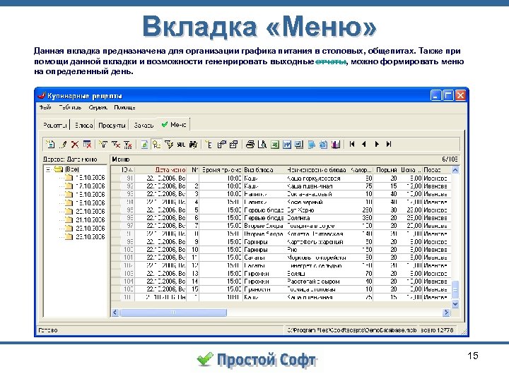Click the Время приема column header
Image resolution: width=509 pixels, height=381 pixels.
coord(221,170)
